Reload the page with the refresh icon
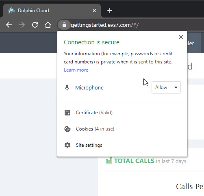The height and width of the screenshot is (196, 204). pos(35,25)
